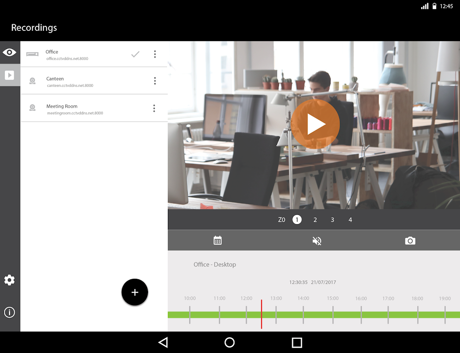The image size is (460, 353).
Task: Tap the Android home button
Action: click(229, 342)
